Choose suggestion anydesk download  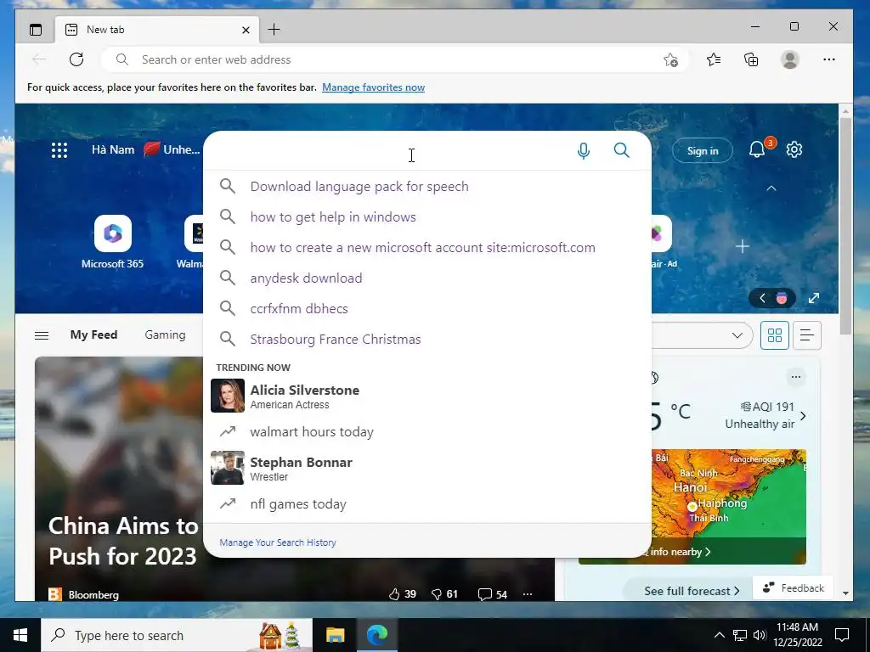(427, 278)
